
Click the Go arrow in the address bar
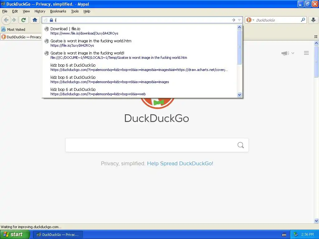(233, 20)
